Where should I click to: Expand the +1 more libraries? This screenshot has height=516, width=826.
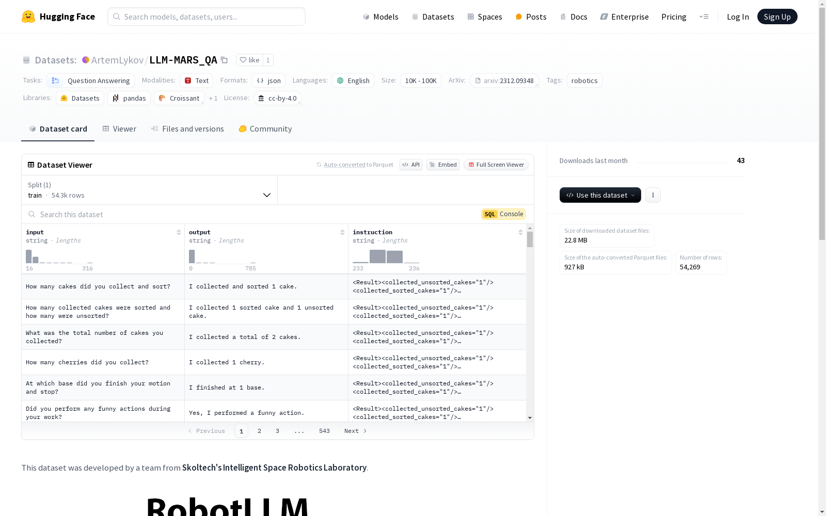tap(213, 98)
